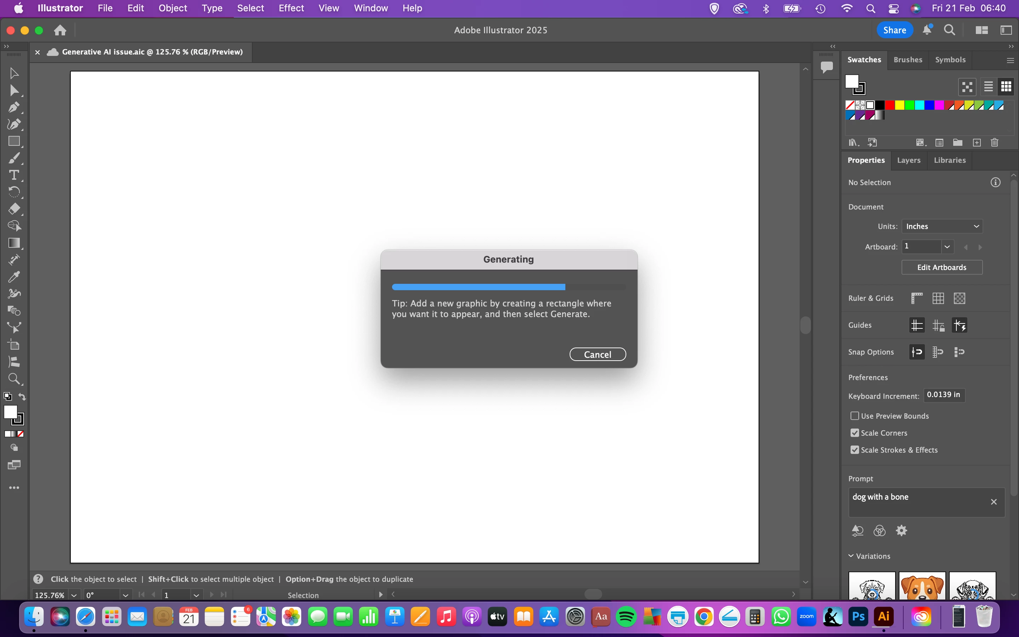
Task: Select the orange dog variation thumbnail
Action: [922, 586]
